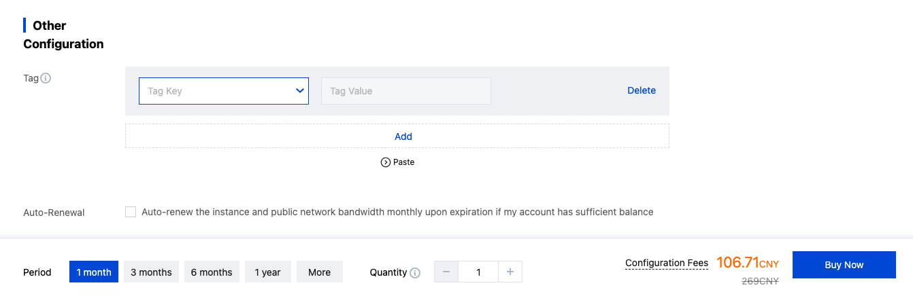The height and width of the screenshot is (294, 913).
Task: Click the Tag info icon
Action: [x=46, y=78]
